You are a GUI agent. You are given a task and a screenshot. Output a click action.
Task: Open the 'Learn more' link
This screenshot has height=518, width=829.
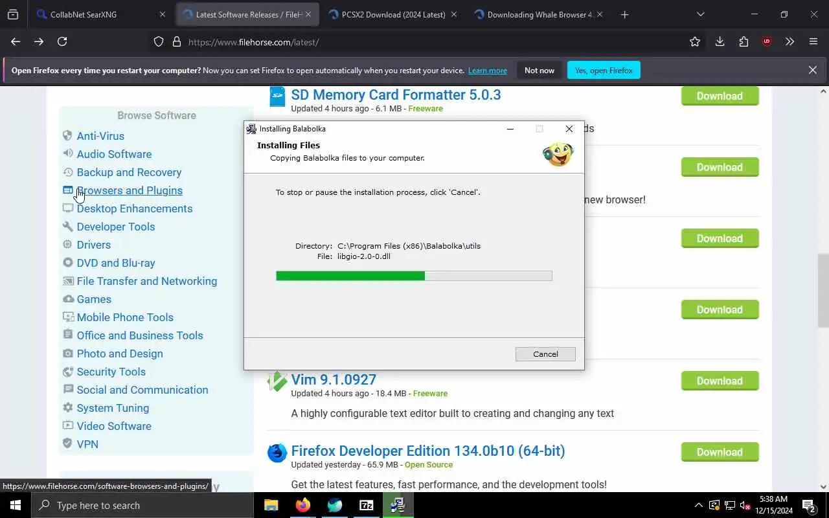(x=488, y=70)
